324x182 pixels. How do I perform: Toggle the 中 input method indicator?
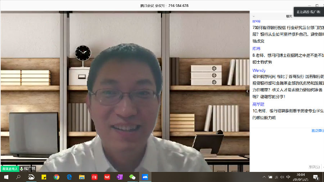coord(288,177)
